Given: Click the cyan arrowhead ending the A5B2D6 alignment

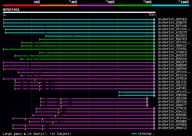Looking at the screenshot, I should pyautogui.click(x=154, y=96).
